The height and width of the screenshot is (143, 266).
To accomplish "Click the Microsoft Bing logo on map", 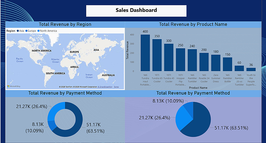I will tap(14, 86).
